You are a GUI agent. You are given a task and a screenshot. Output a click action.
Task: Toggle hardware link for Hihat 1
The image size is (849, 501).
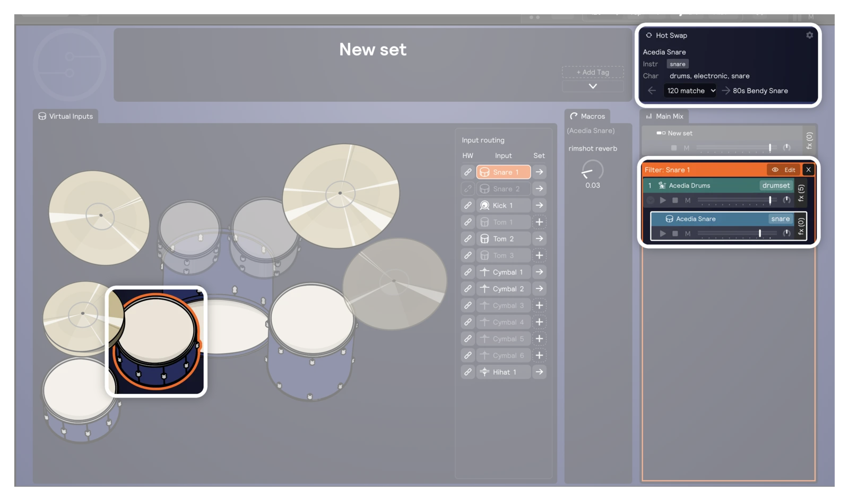467,372
